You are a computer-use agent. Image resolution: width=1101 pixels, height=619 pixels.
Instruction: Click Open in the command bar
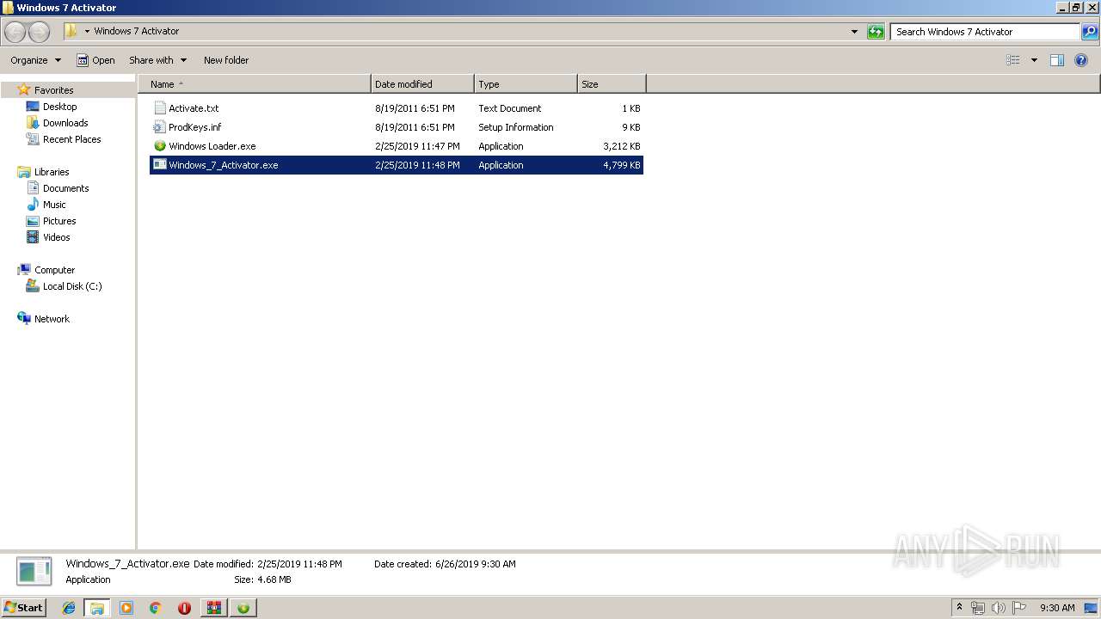[95, 60]
